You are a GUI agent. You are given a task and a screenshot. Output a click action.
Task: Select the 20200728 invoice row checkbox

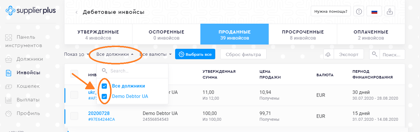click(74, 116)
